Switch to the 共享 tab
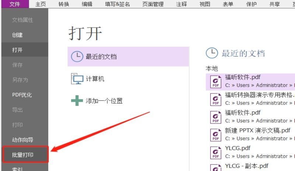 (274, 4)
